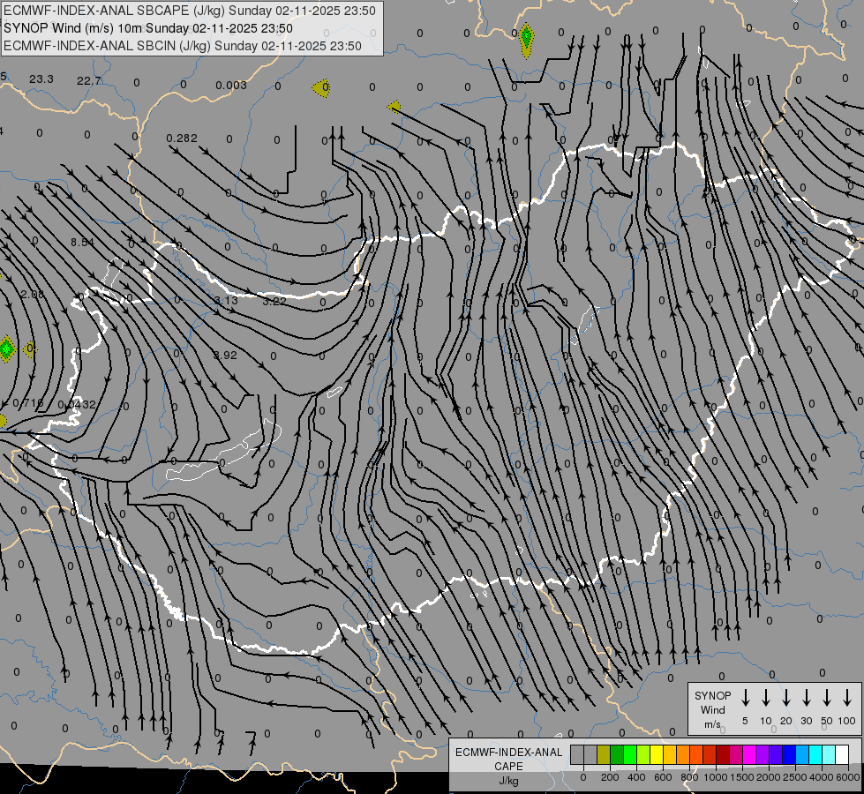Viewport: 864px width, 794px height.
Task: Click the J/kg unit in bottom legend
Action: 508,781
